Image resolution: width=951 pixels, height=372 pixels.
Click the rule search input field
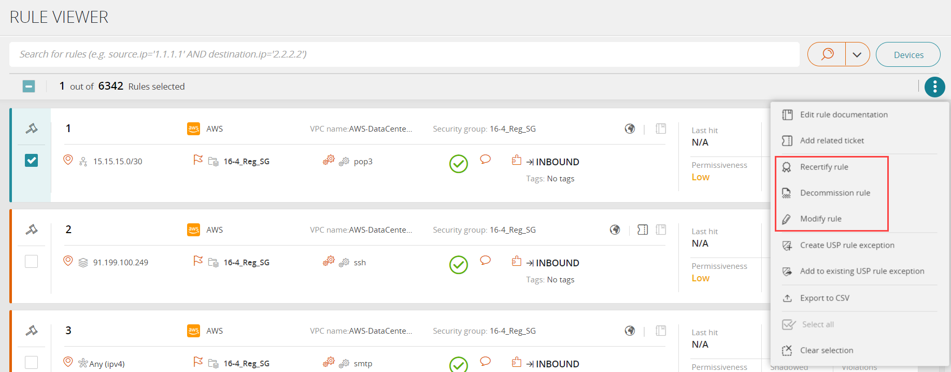click(x=404, y=54)
